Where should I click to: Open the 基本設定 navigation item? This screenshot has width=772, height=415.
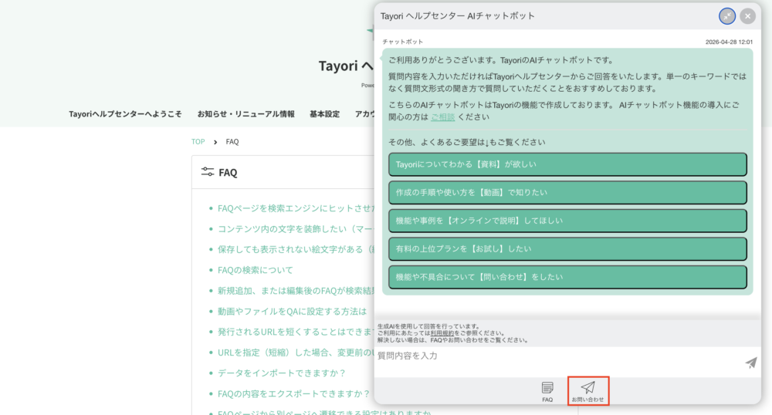pos(324,114)
